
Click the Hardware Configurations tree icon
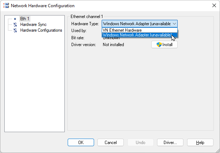pyautogui.click(x=15, y=30)
